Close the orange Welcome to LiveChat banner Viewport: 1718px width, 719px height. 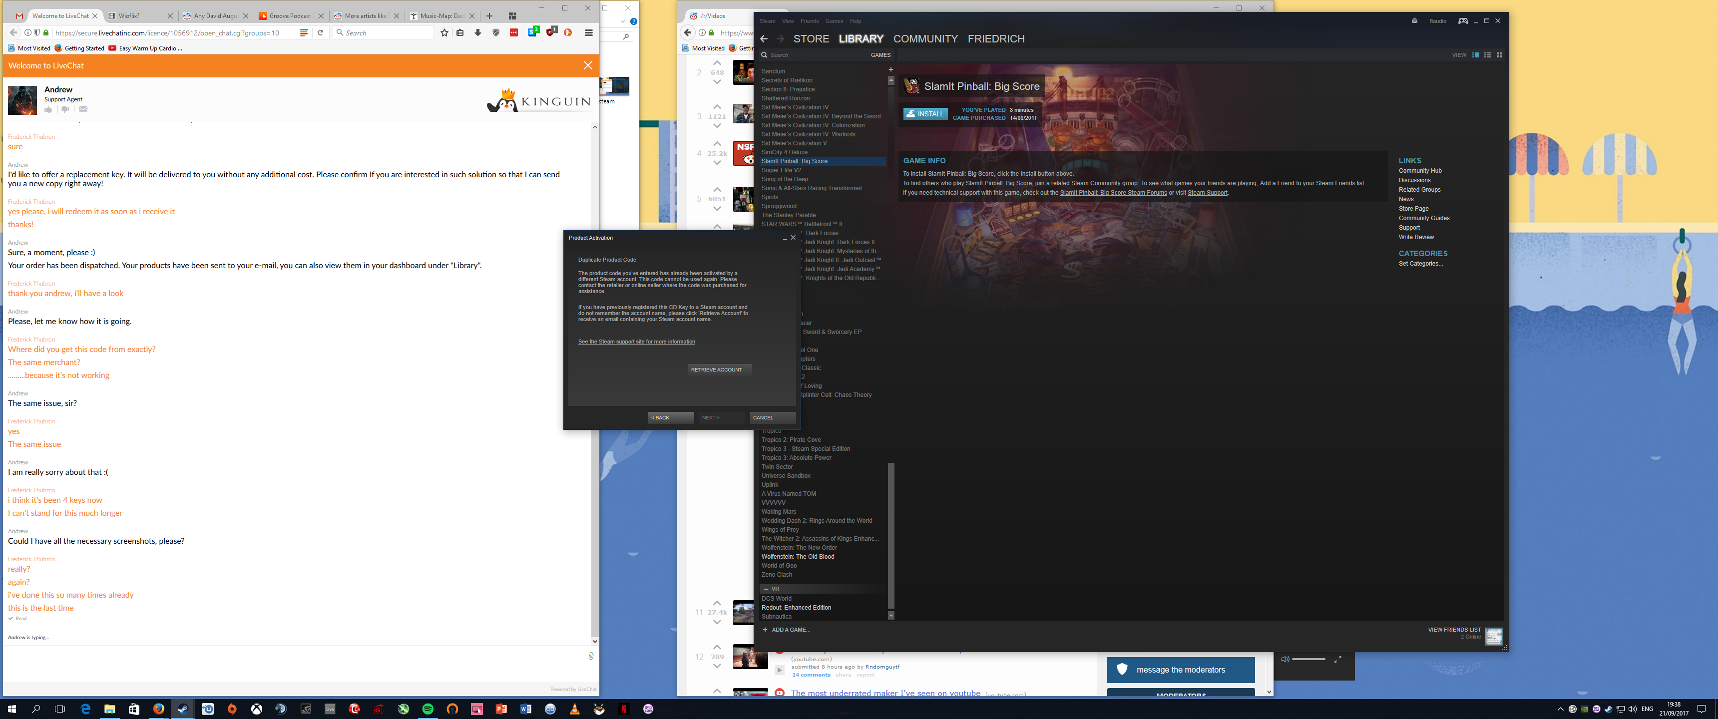click(x=587, y=65)
